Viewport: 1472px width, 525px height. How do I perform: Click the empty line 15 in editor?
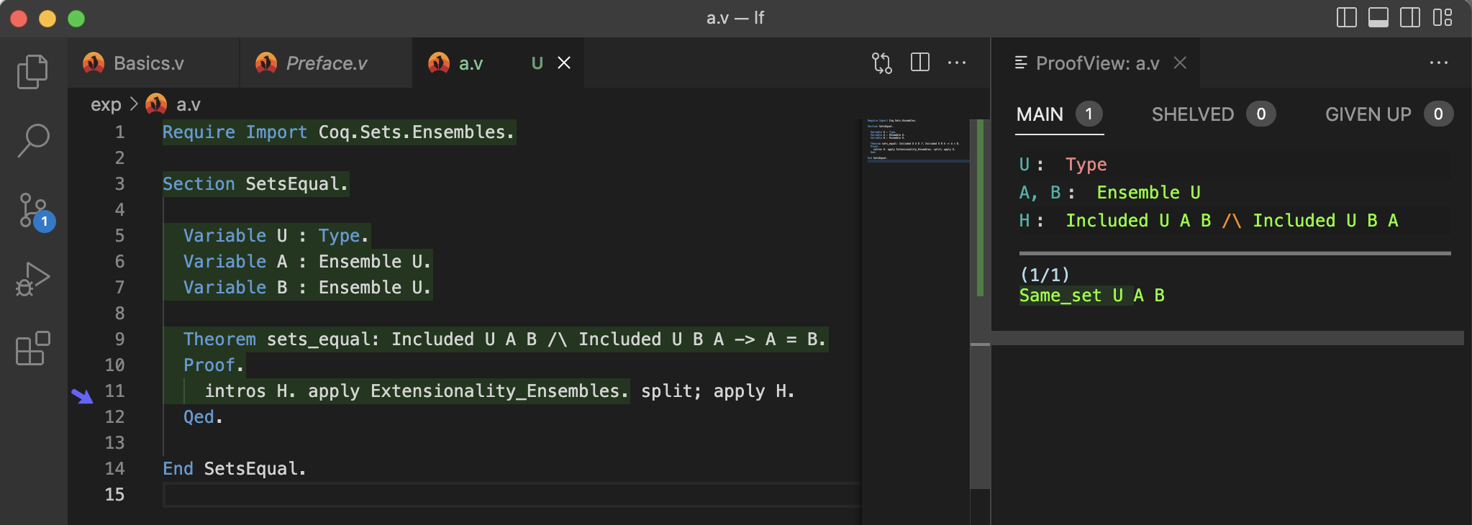pos(511,495)
